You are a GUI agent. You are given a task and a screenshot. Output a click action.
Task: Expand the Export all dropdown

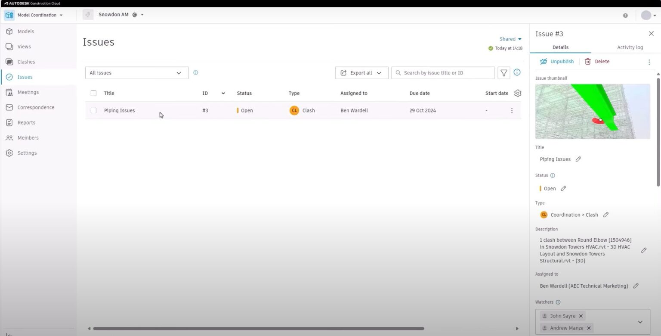point(361,72)
